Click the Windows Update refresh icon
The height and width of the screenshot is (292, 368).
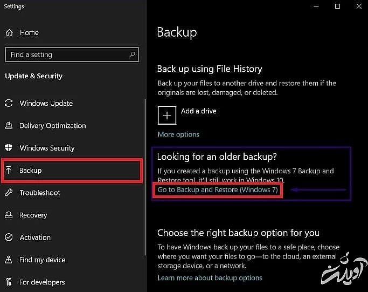pos(9,103)
